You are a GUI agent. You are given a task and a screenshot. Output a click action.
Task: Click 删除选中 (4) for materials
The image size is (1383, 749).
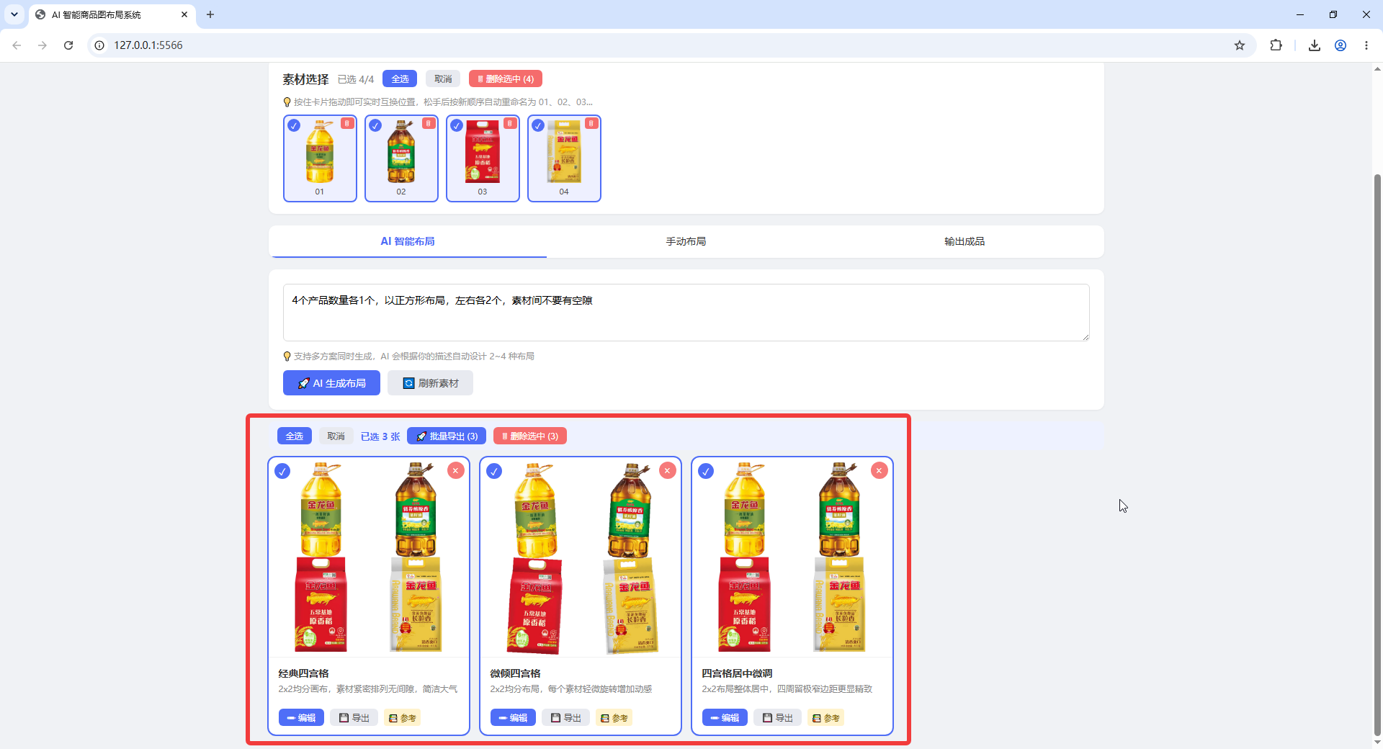point(506,79)
